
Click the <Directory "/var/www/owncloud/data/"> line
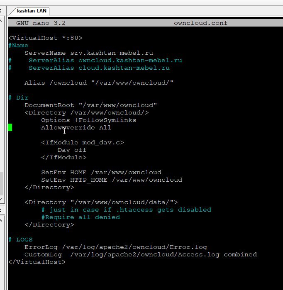click(x=101, y=202)
